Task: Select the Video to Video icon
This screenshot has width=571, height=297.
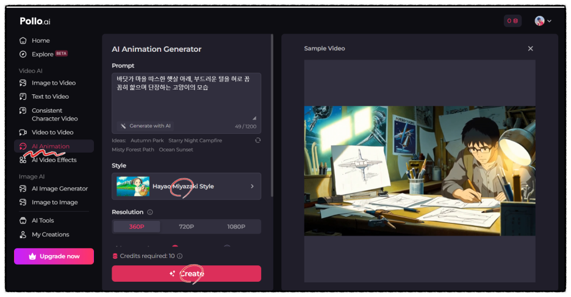Action: (23, 132)
